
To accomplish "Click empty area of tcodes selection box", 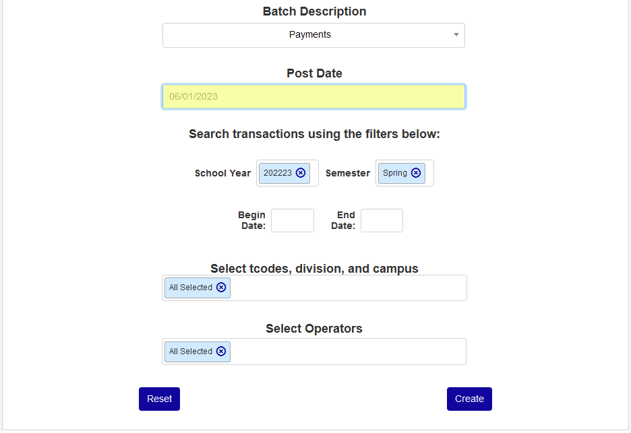I will point(347,288).
